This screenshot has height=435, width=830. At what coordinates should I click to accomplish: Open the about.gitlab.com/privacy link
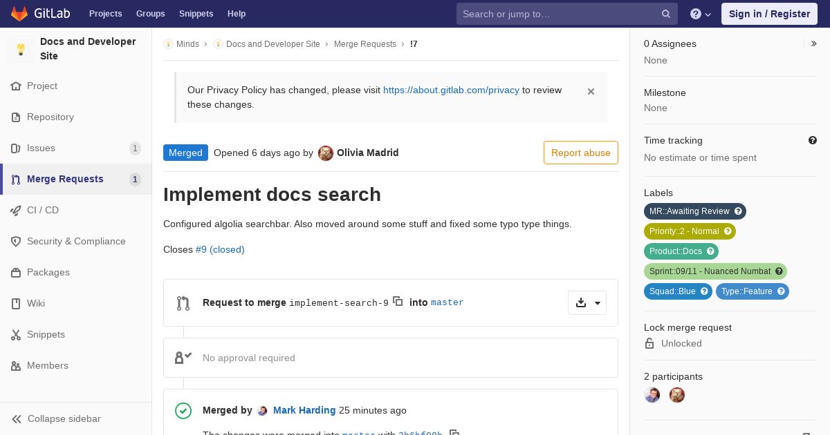(451, 90)
